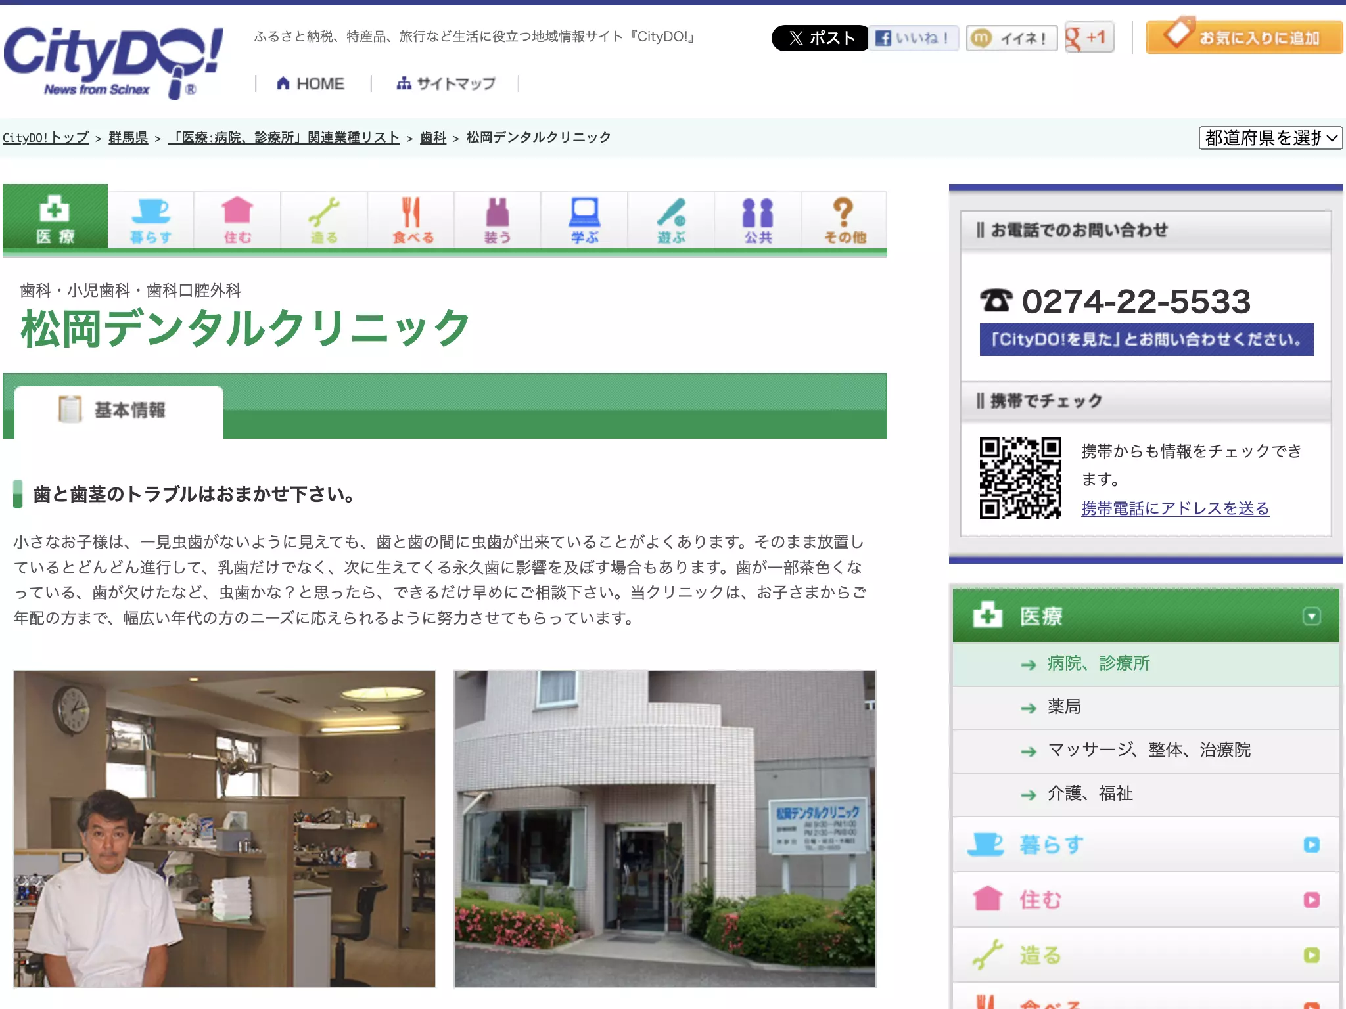The height and width of the screenshot is (1009, 1346).
Task: Open the 都道府県を選択 dropdown
Action: click(x=1270, y=137)
